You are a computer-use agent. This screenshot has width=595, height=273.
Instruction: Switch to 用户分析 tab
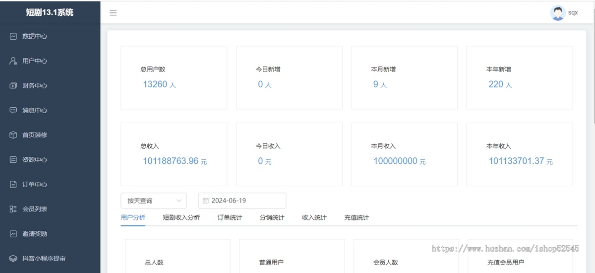tap(133, 217)
